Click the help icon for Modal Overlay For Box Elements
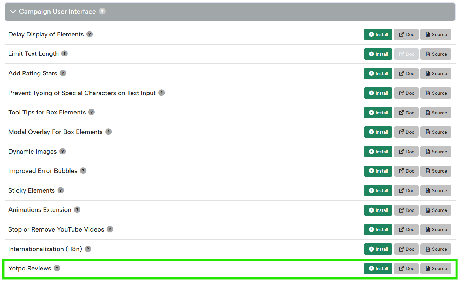458x281 pixels. coord(108,132)
